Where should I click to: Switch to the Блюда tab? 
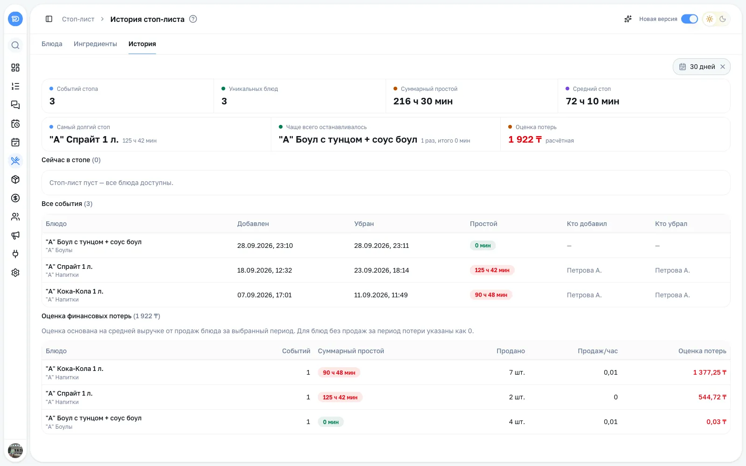coord(52,44)
